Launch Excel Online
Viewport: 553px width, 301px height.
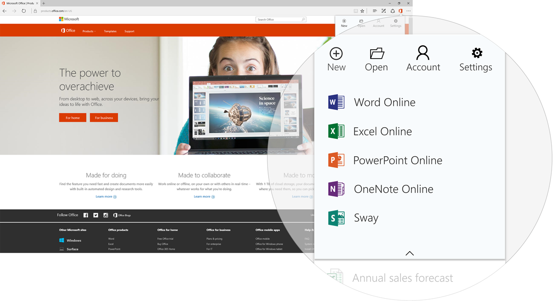tap(382, 131)
